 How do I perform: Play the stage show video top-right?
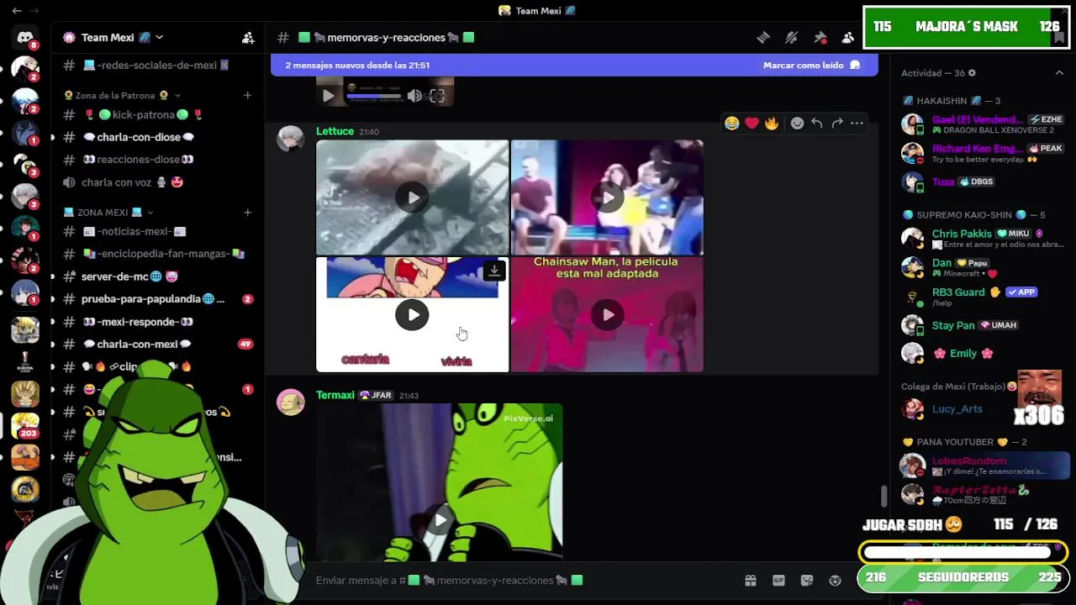tap(607, 197)
